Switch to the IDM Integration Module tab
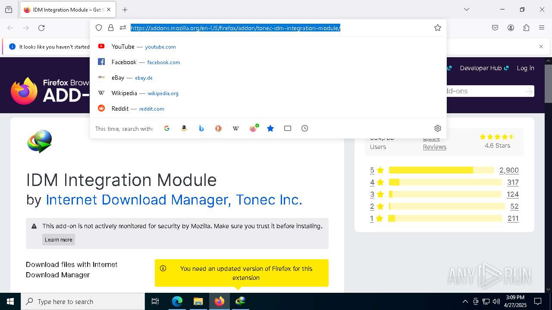Image resolution: width=552 pixels, height=310 pixels. point(68,9)
